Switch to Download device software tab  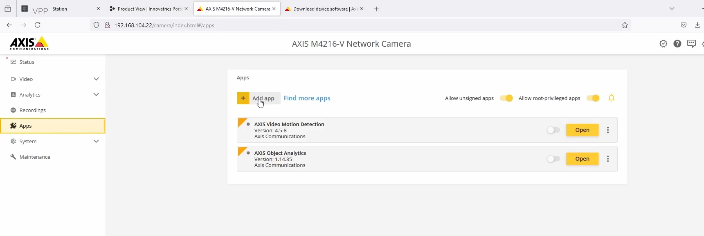(x=324, y=9)
